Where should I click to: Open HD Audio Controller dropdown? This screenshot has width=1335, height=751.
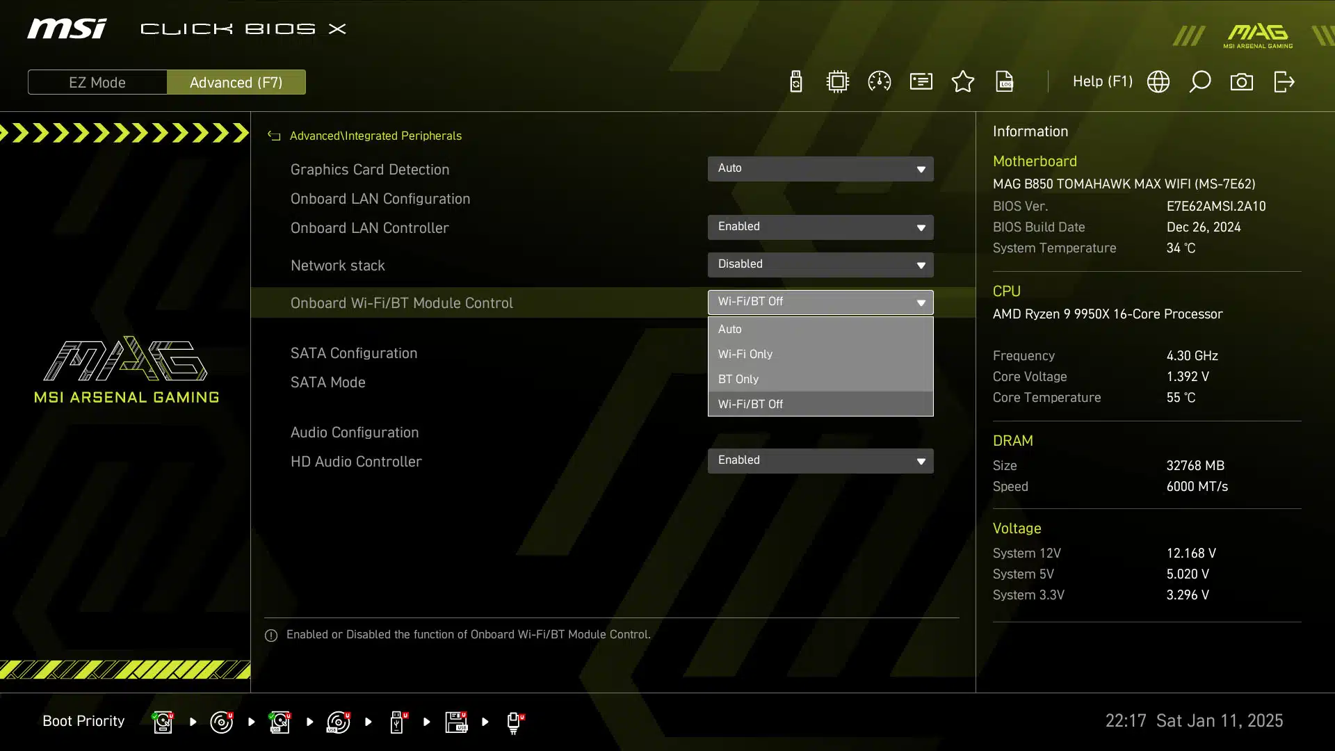[820, 461]
